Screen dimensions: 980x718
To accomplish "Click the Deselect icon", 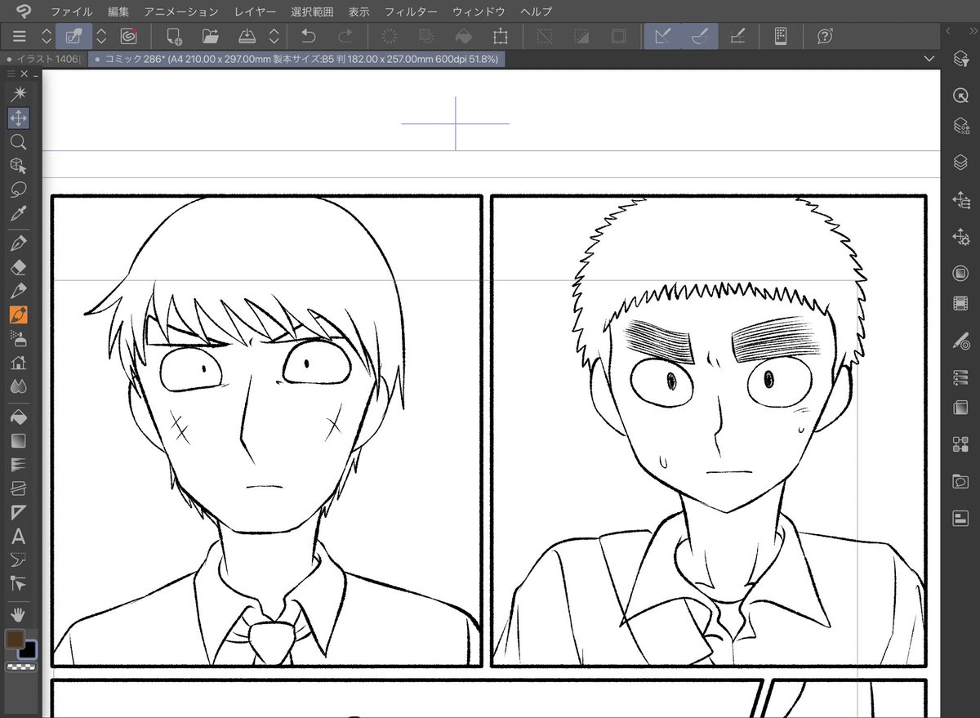I will coord(545,36).
